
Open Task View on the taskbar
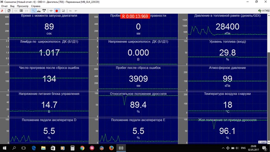click(24, 148)
